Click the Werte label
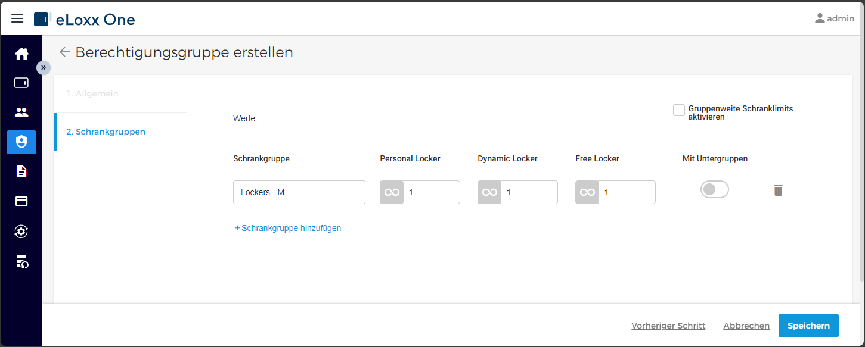This screenshot has height=347, width=865. 244,118
